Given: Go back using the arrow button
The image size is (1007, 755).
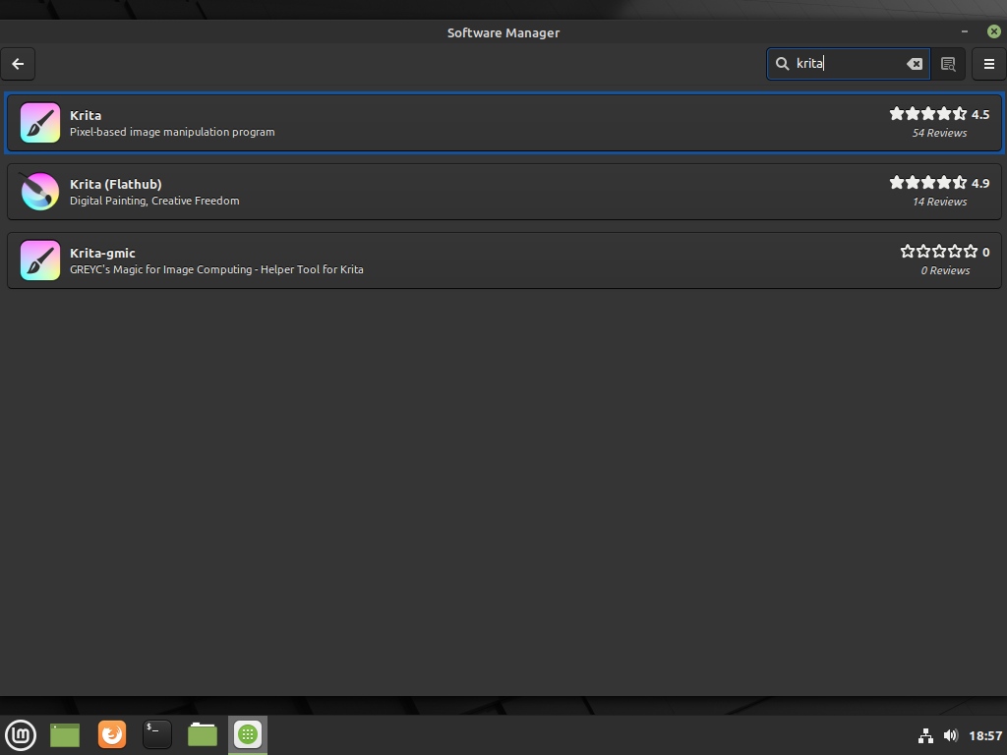Looking at the screenshot, I should tap(18, 64).
